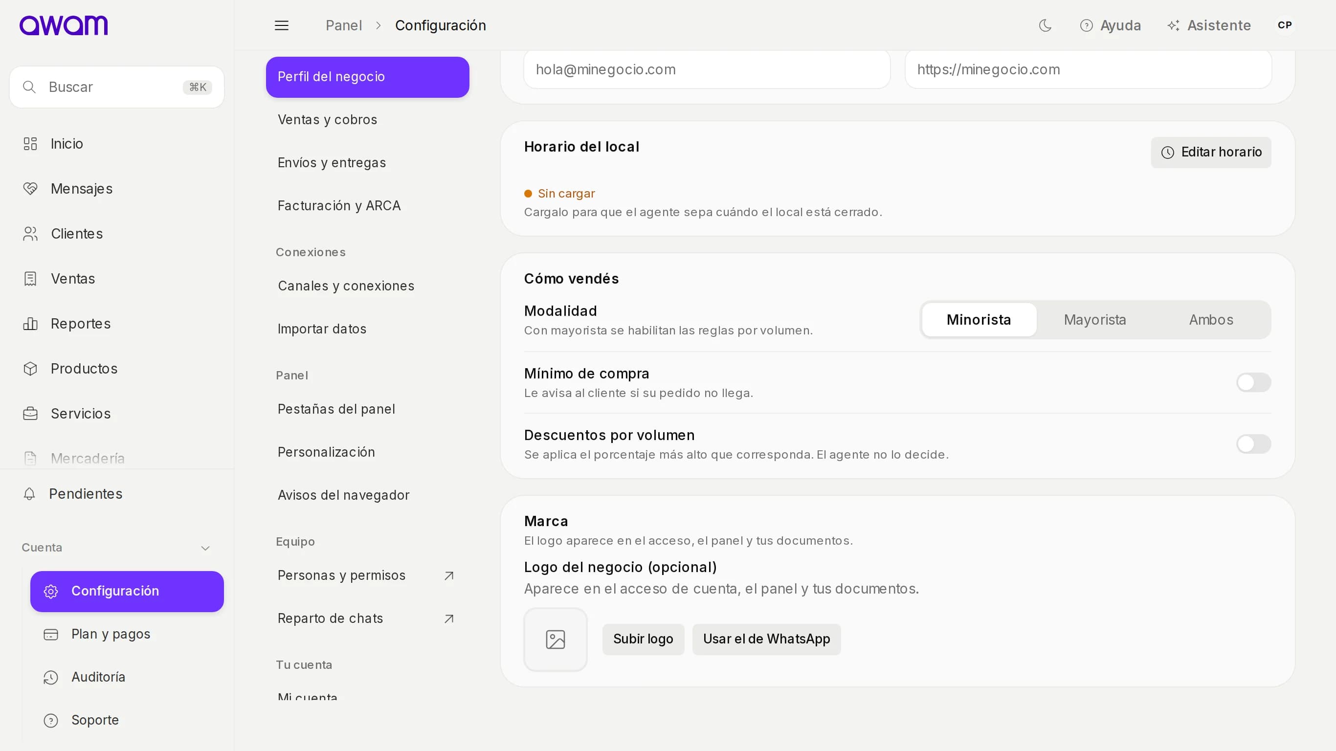The width and height of the screenshot is (1336, 751).
Task: Select Mayorista modality
Action: pyautogui.click(x=1094, y=320)
